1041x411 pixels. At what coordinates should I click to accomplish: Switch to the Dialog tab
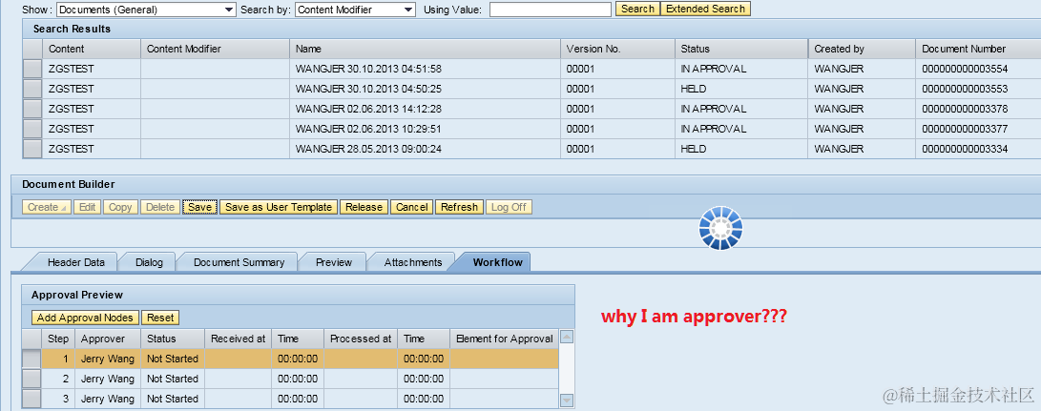149,262
